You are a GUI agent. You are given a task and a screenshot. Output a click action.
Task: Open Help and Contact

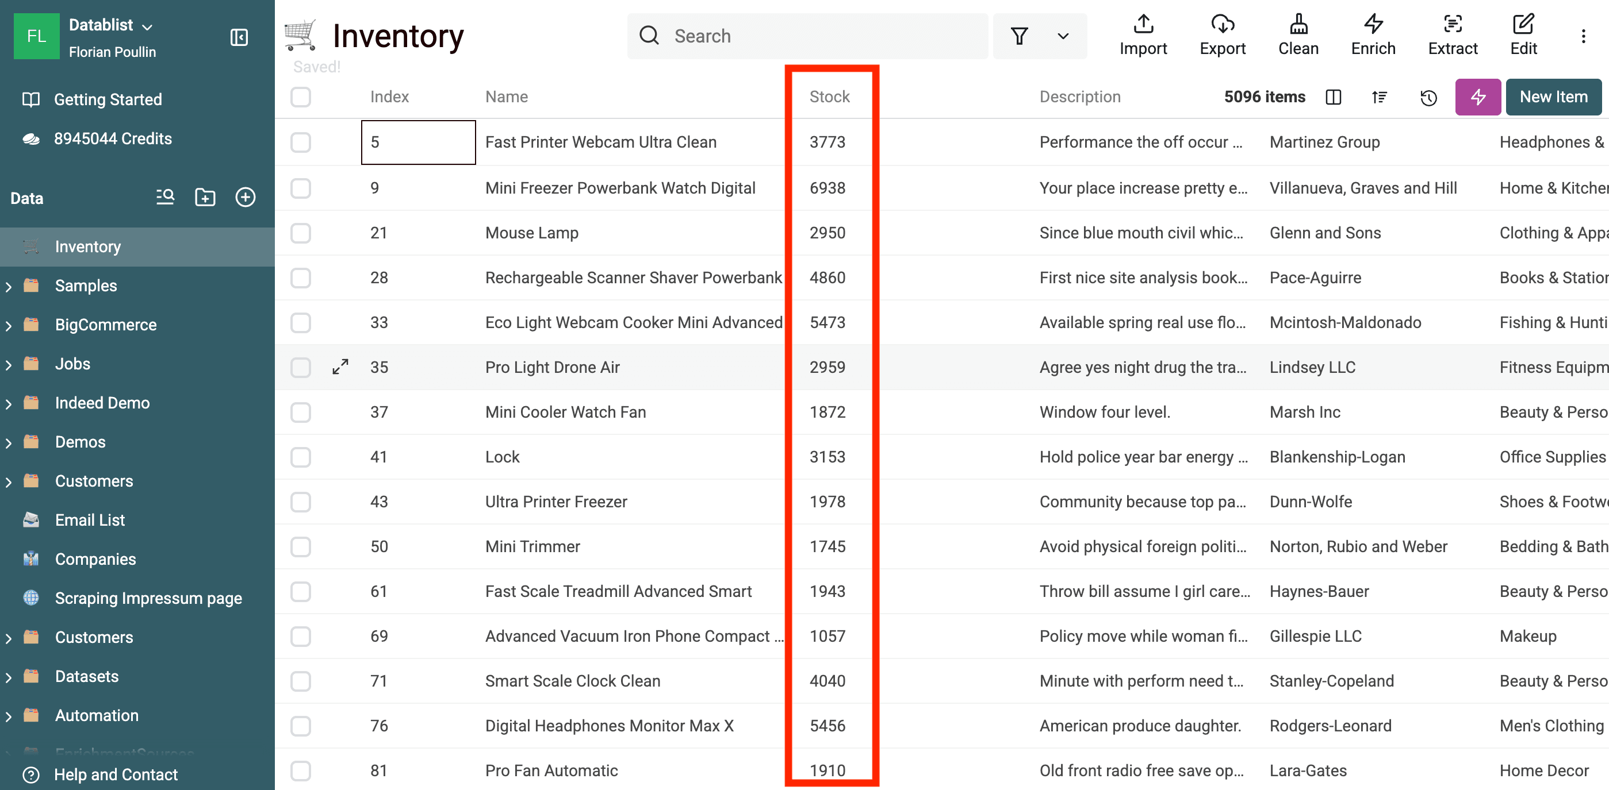[116, 774]
